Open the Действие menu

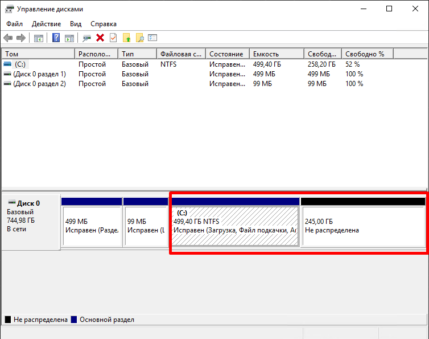click(x=47, y=24)
